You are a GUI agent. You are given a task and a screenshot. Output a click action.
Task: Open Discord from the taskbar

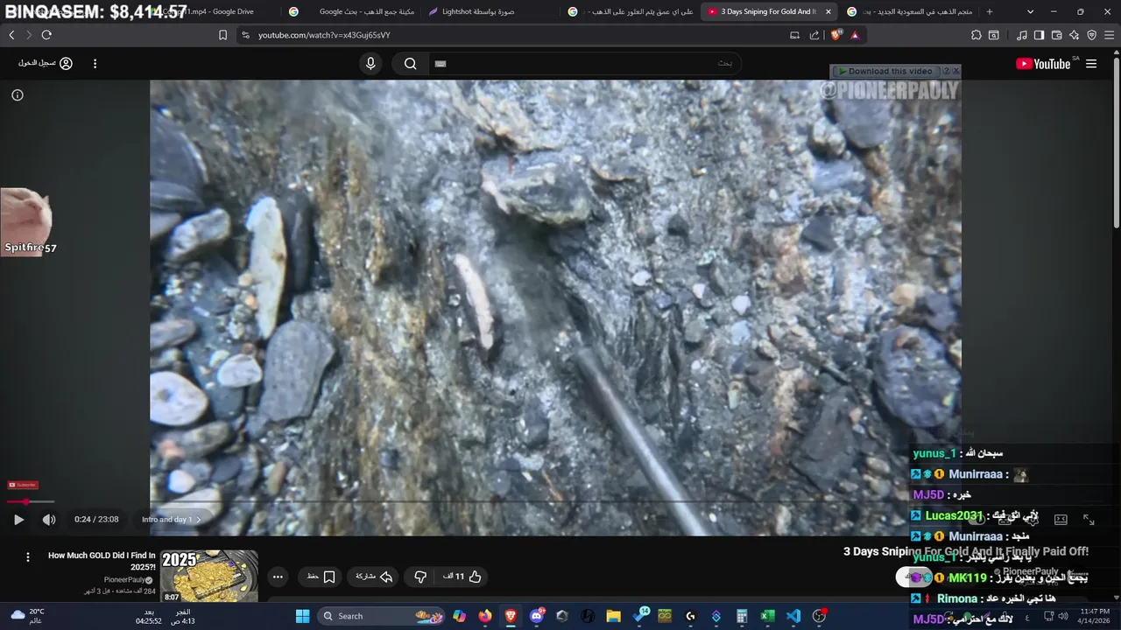point(537,616)
